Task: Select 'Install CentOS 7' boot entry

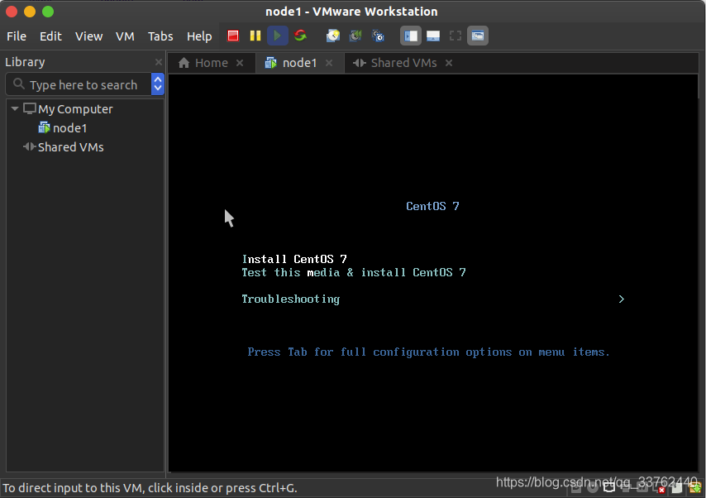Action: pyautogui.click(x=294, y=259)
